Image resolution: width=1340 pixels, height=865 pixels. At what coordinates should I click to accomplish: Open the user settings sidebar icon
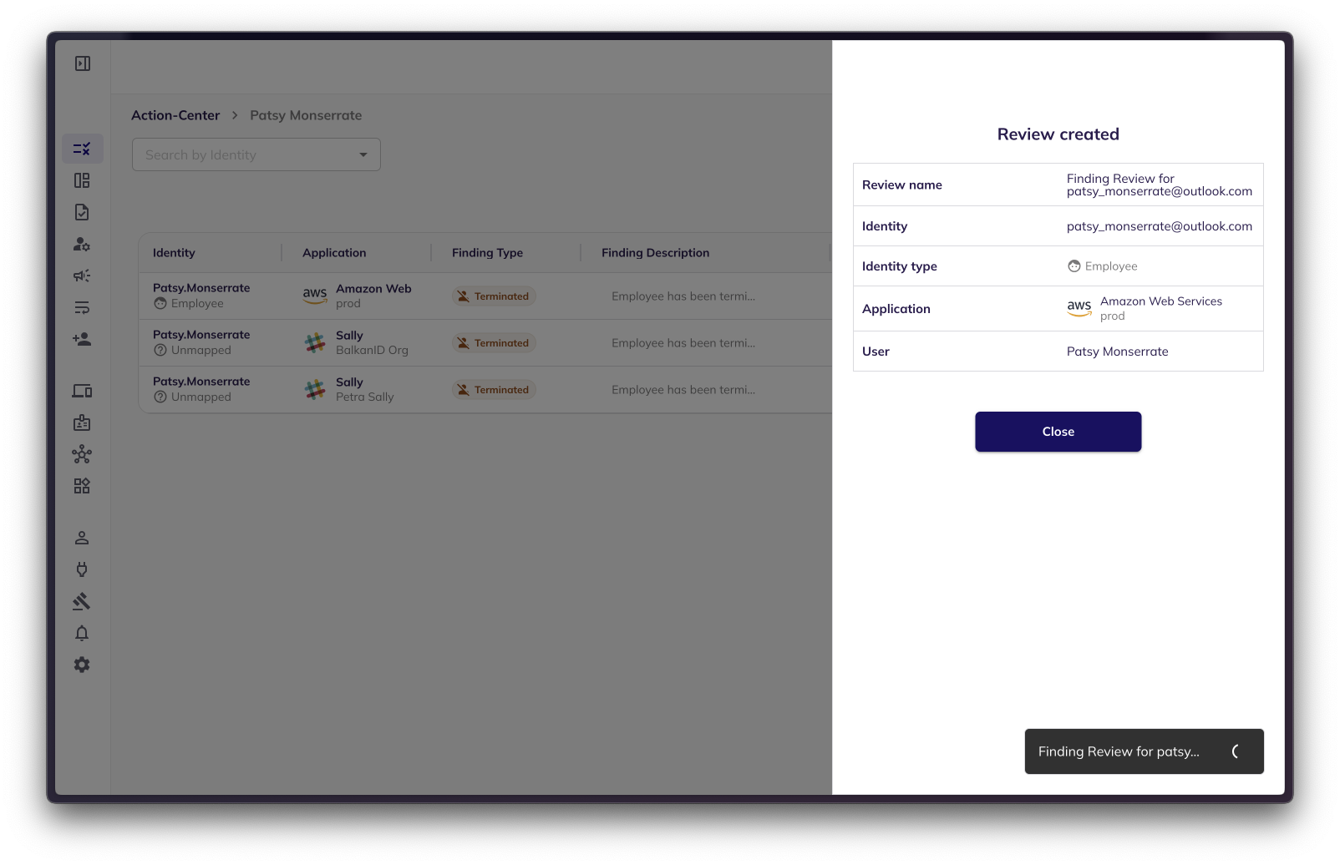[82, 244]
